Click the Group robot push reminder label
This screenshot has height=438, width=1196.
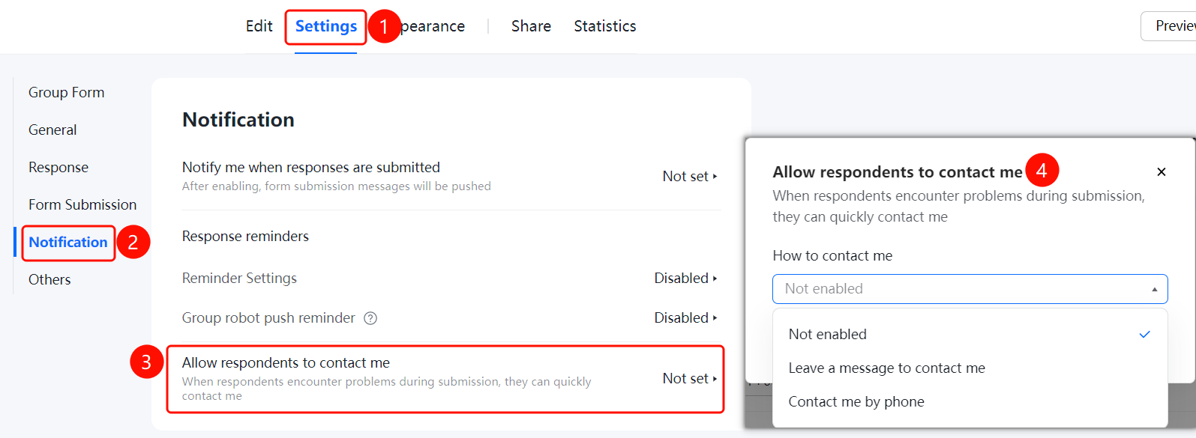click(x=268, y=318)
